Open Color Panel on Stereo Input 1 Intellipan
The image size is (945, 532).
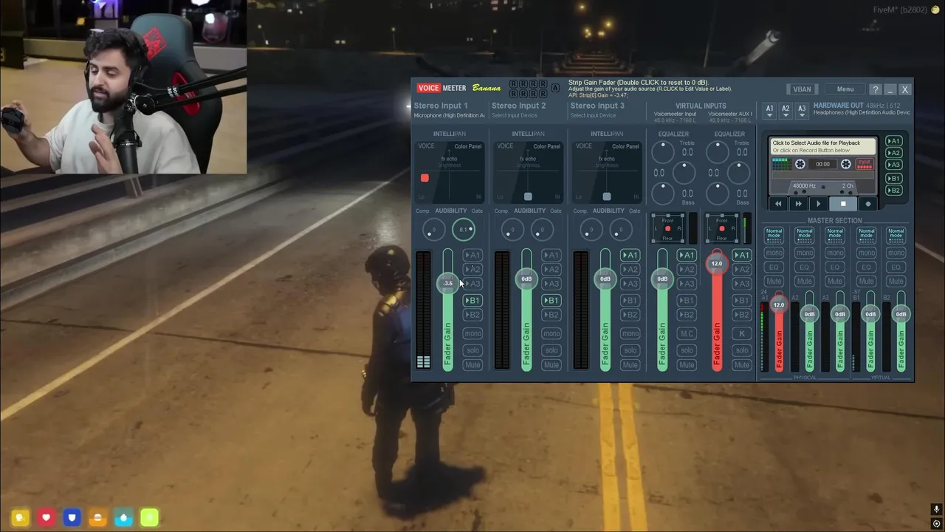point(467,146)
